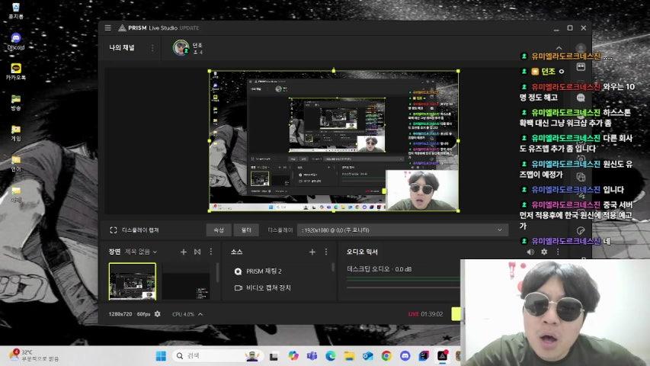This screenshot has width=650, height=366.
Task: Open the weather widget showing 32°C
Action: click(34, 355)
